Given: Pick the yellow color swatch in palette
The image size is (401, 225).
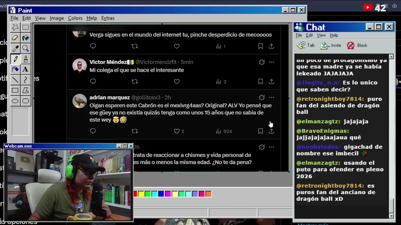Looking at the screenshot, I should [141, 194].
